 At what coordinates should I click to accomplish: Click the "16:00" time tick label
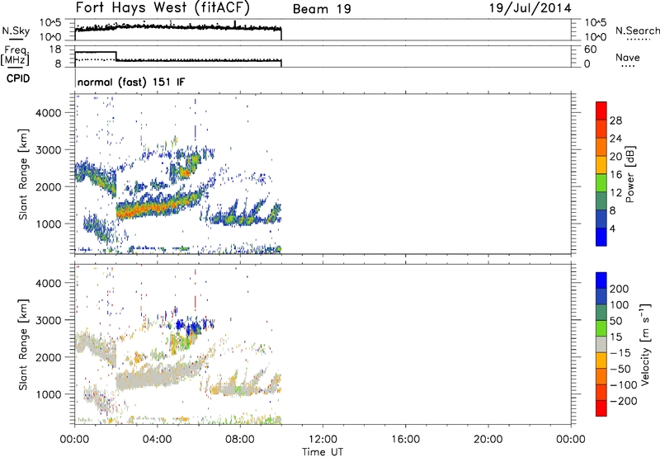[405, 440]
